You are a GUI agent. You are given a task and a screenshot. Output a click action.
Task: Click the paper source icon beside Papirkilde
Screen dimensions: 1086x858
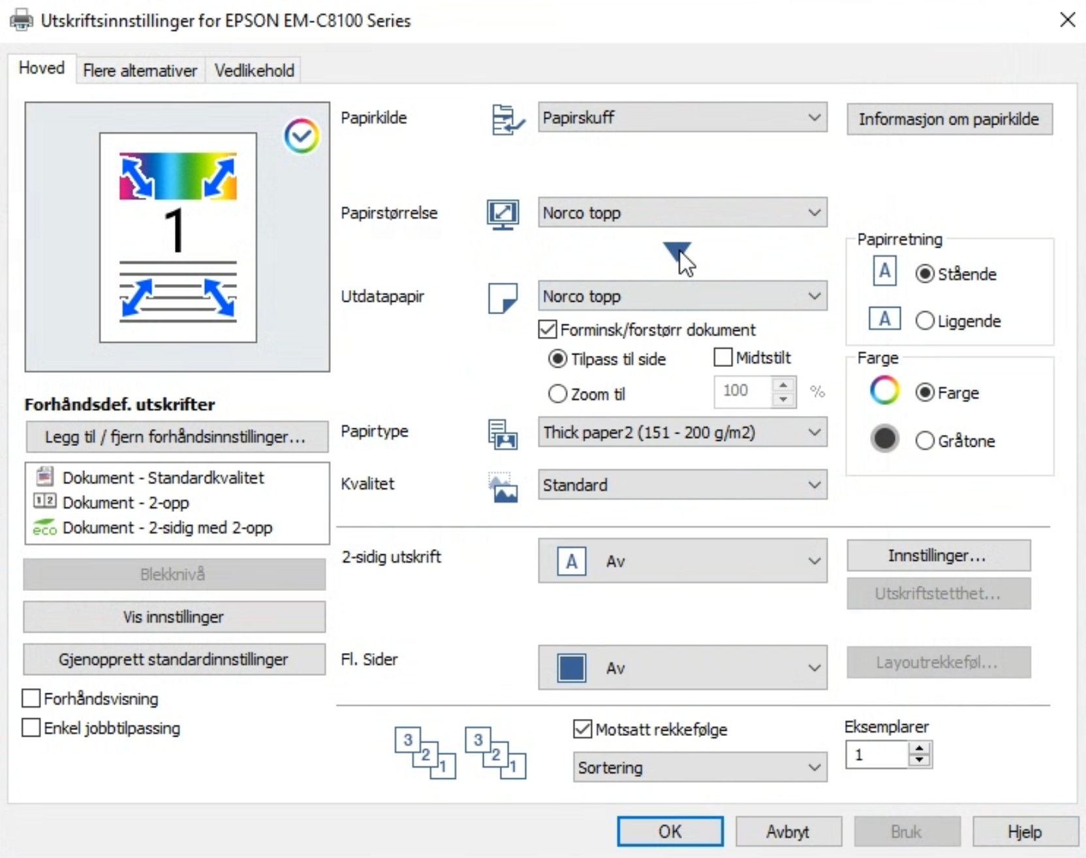(x=508, y=119)
